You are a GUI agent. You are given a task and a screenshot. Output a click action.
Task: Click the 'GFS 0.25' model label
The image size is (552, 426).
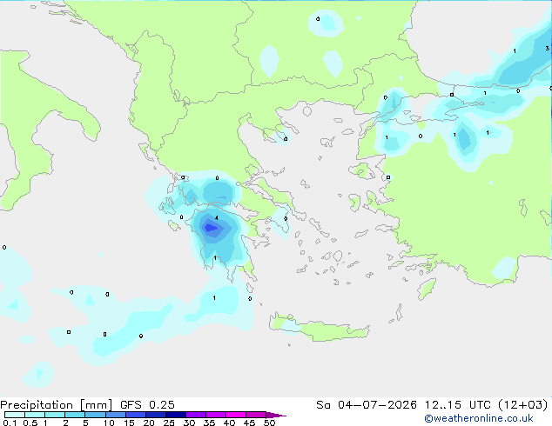pos(147,405)
